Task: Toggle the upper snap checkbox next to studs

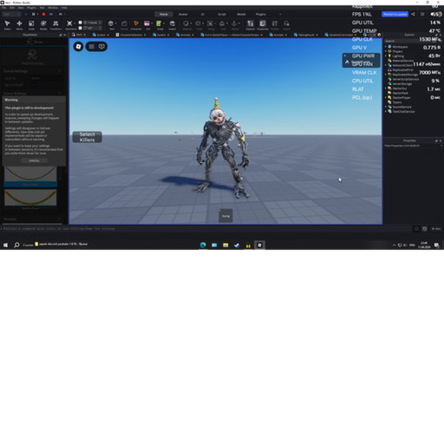Action: [81, 23]
